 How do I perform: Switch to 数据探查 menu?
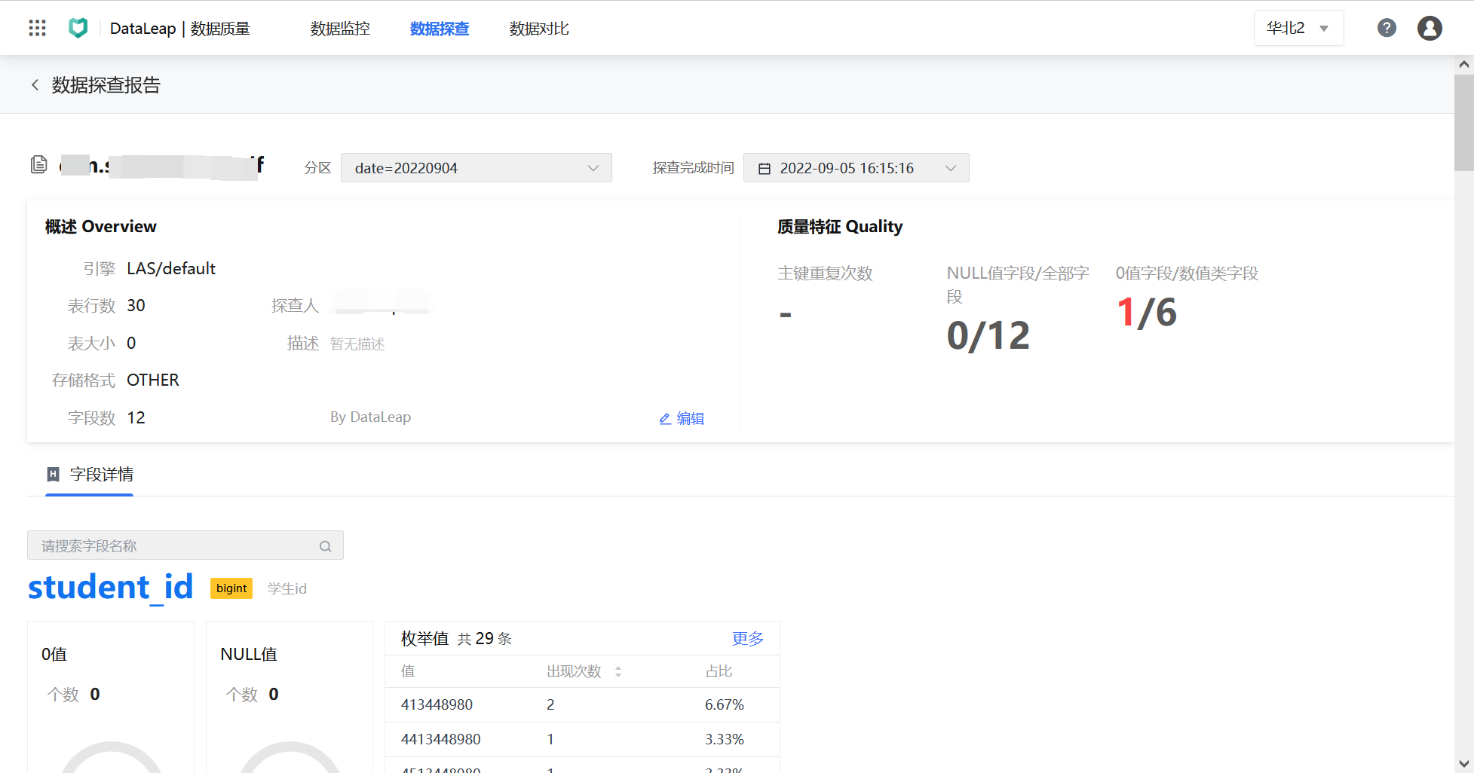[440, 29]
